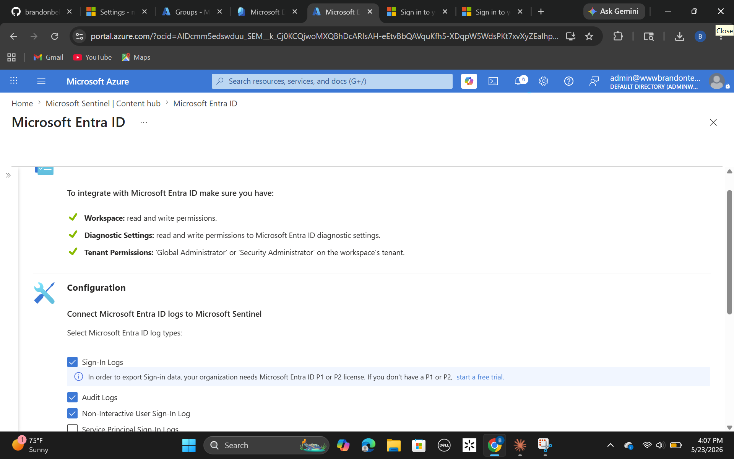This screenshot has height=459, width=734.
Task: Open Chrome downloads icon
Action: pos(679,36)
